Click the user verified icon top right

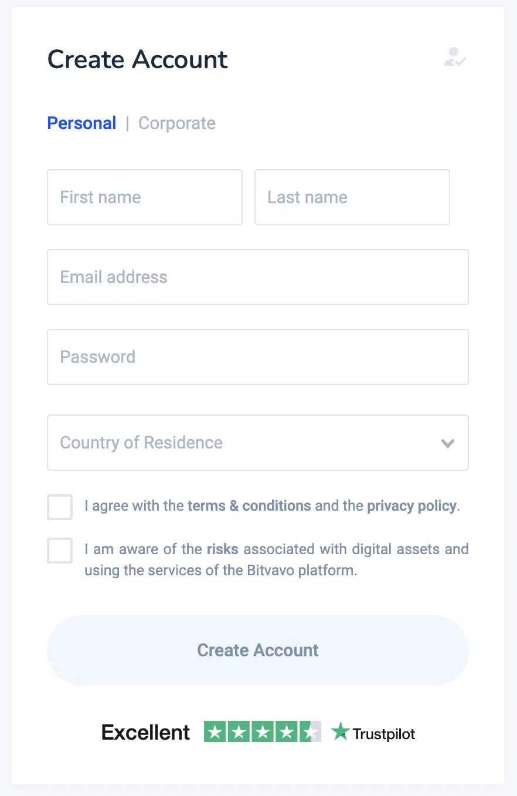pos(455,57)
